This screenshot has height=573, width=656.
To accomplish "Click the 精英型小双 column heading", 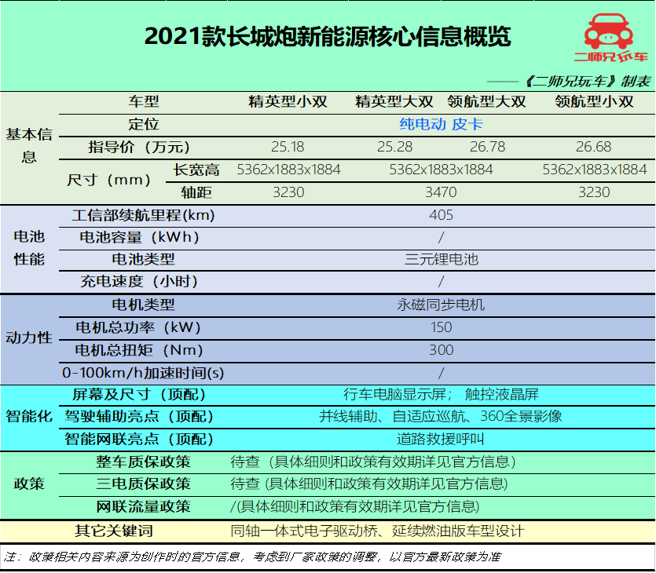I will click(288, 101).
